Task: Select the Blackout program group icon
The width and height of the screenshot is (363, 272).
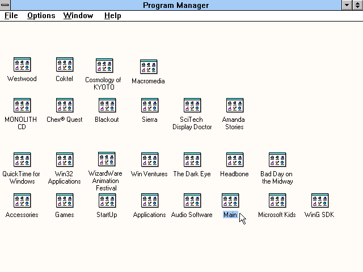Action: click(x=107, y=105)
